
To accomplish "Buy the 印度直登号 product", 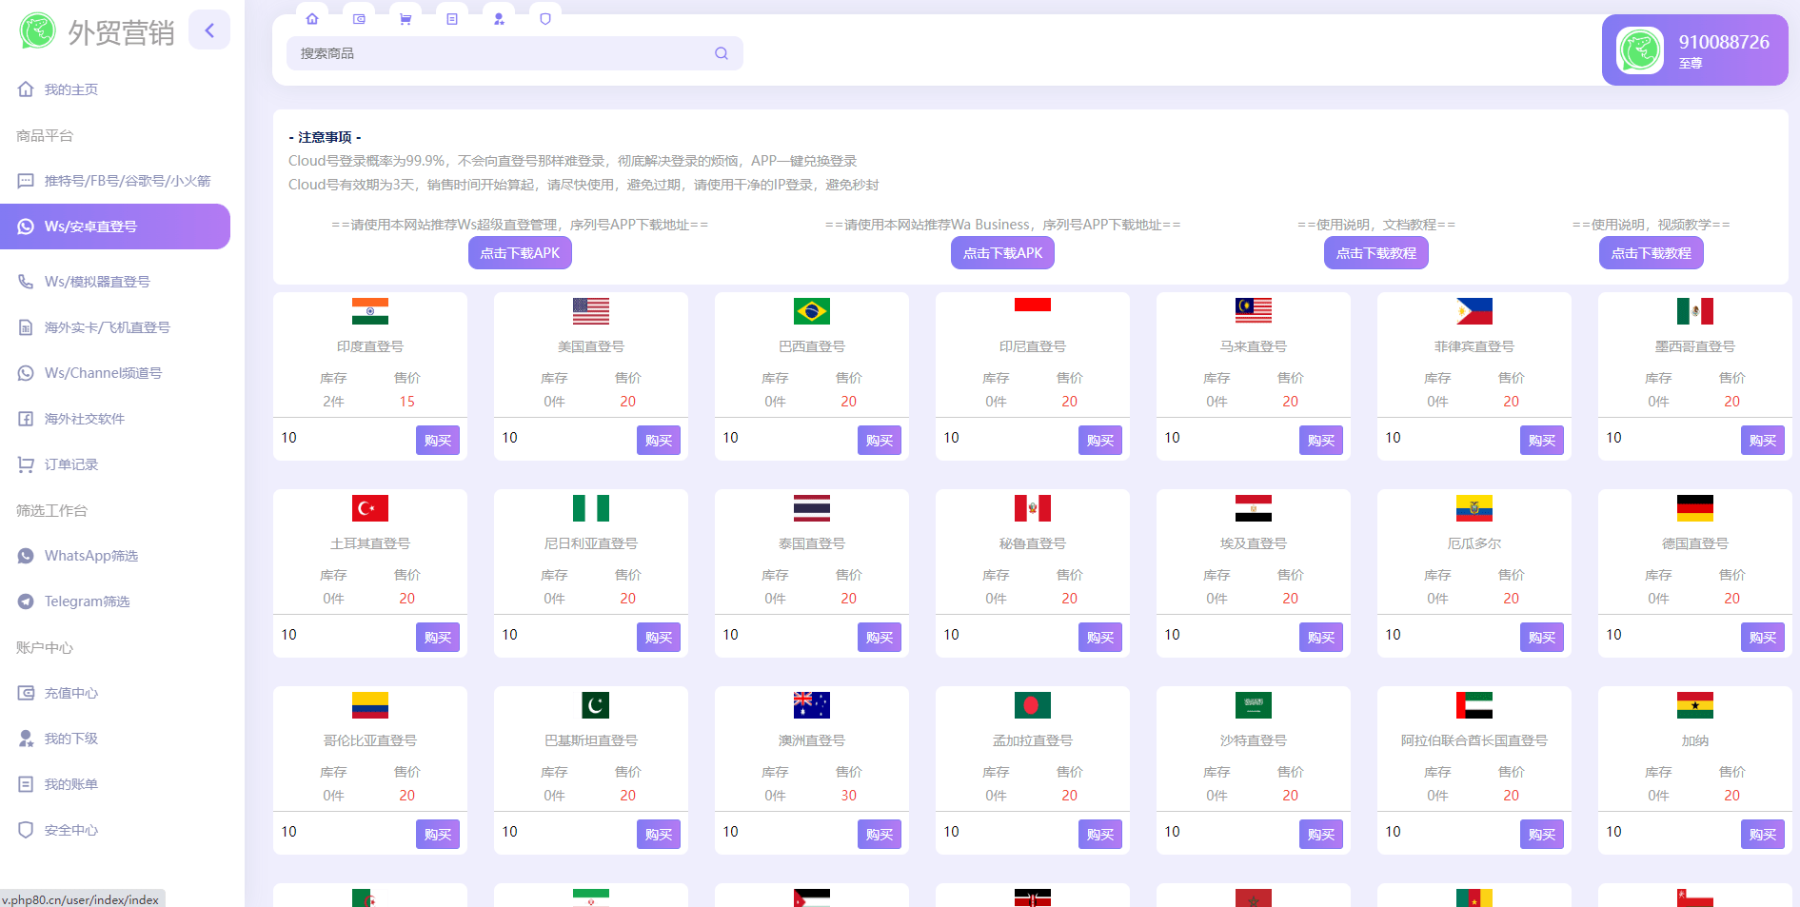I will coord(437,441).
